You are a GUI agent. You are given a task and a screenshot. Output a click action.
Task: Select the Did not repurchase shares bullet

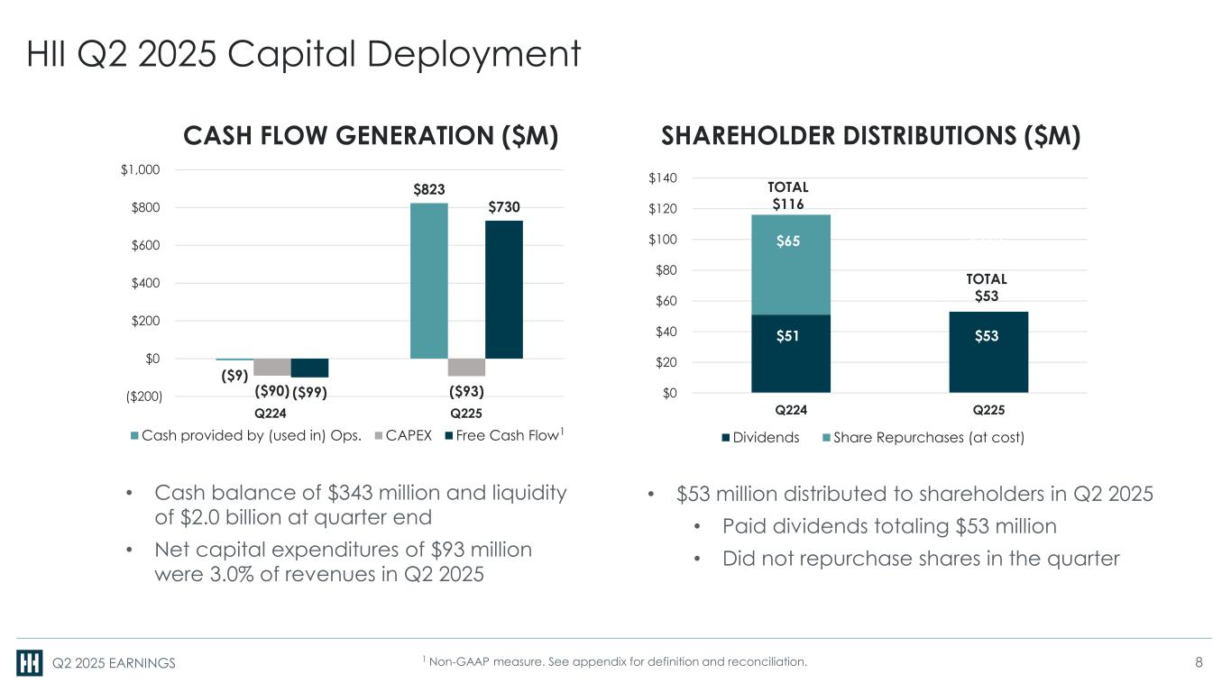point(920,559)
